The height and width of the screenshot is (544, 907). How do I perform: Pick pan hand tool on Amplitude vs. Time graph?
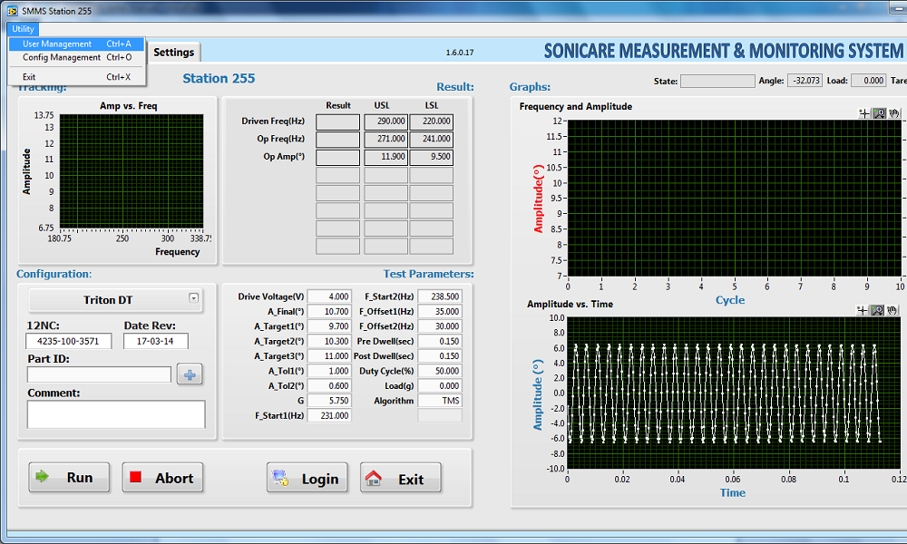pyautogui.click(x=893, y=310)
